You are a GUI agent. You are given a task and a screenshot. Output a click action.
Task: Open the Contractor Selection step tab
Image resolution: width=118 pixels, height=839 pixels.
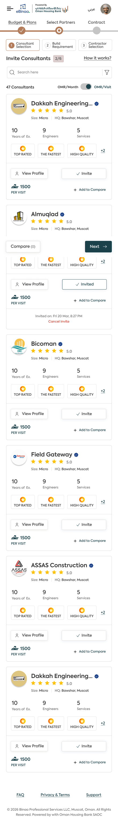coord(95,45)
